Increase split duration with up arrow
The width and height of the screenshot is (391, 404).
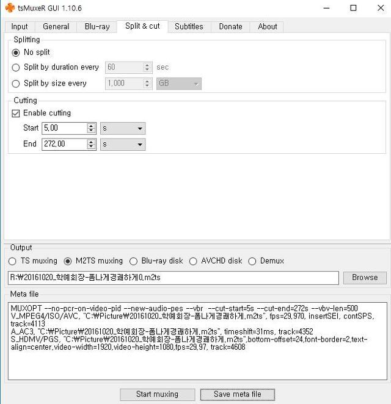coord(147,65)
